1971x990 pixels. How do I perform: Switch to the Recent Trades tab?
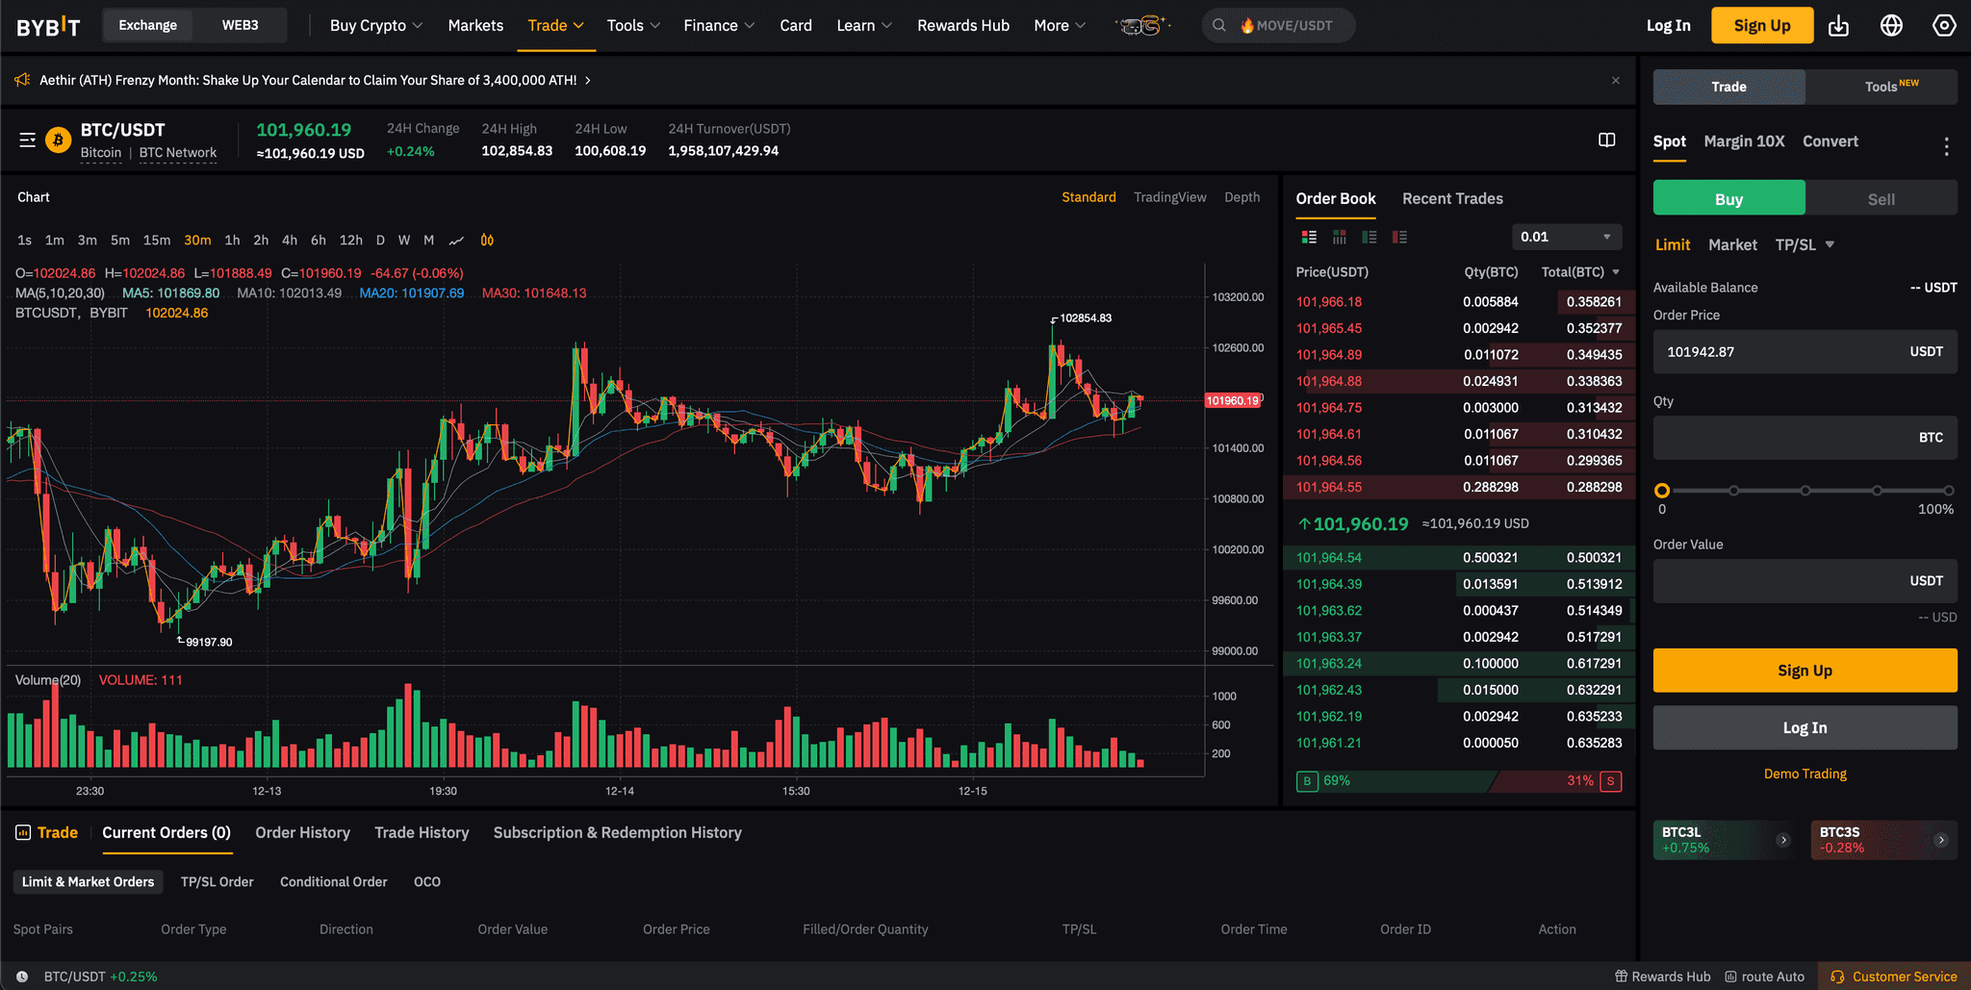click(1452, 198)
